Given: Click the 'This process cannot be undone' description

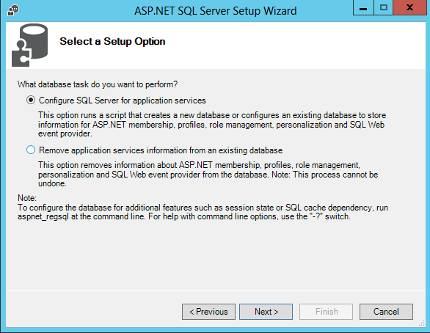Looking at the screenshot, I should point(208,175).
